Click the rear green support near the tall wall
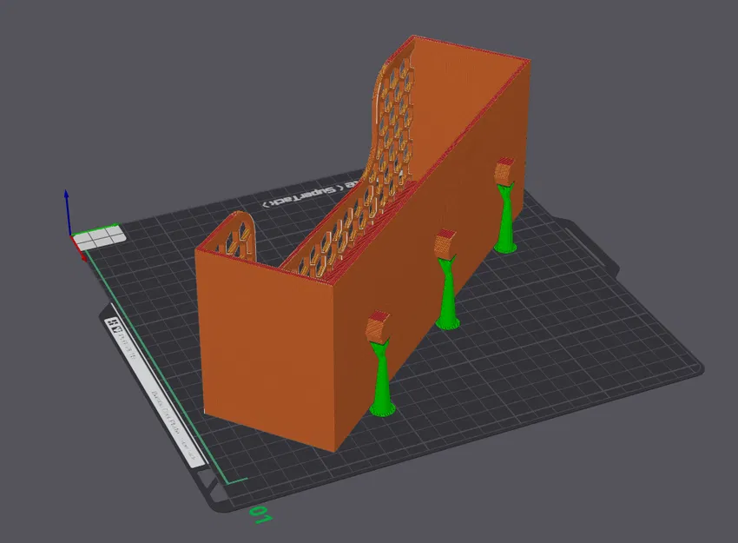 coord(505,217)
